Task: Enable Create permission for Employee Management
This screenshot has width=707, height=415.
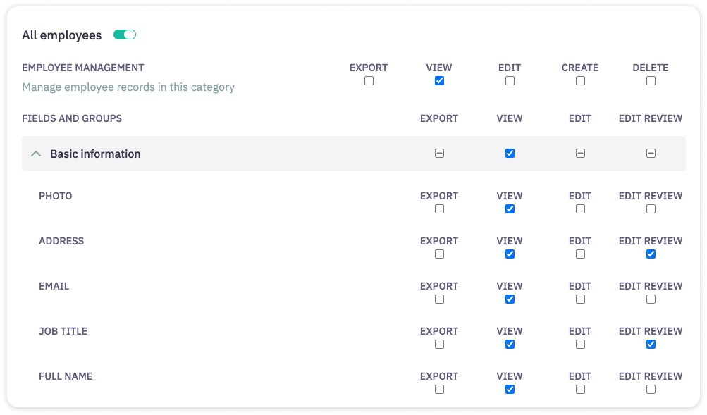Action: pyautogui.click(x=580, y=80)
